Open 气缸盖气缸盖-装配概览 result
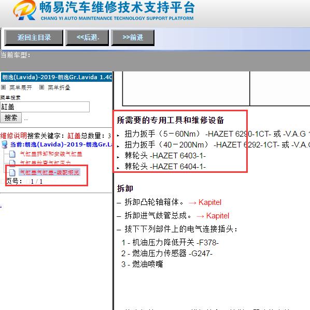Image resolution: width=310 pixels, height=310 pixels. click(50, 172)
